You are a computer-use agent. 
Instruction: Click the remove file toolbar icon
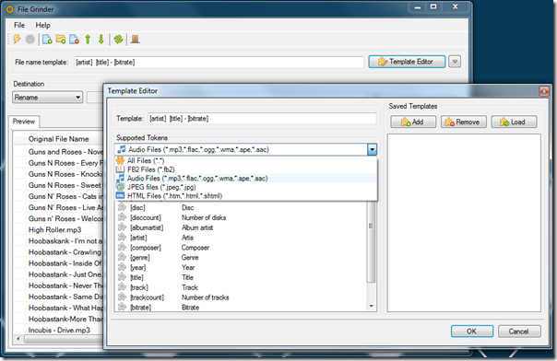[75, 39]
